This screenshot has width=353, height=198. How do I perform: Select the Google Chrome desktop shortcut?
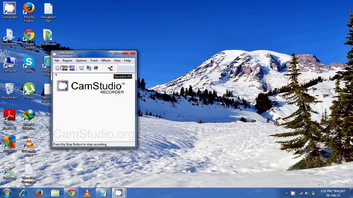(x=29, y=39)
